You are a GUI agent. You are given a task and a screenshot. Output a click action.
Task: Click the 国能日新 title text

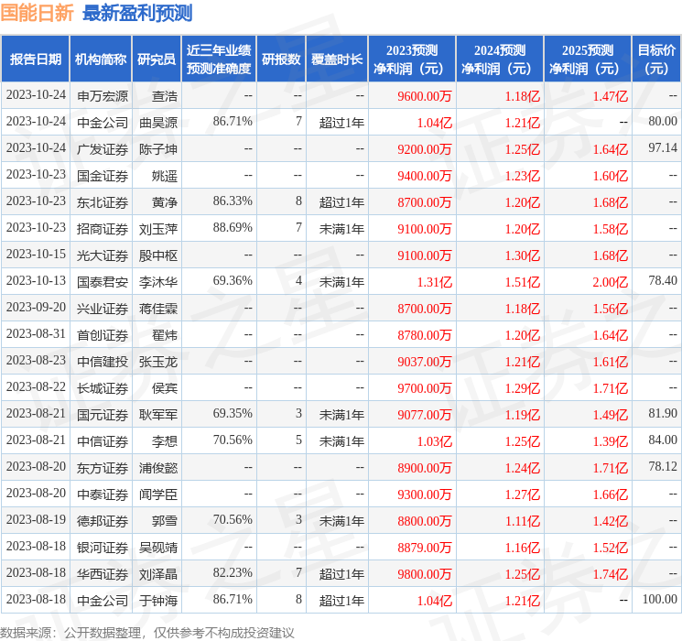click(x=37, y=13)
